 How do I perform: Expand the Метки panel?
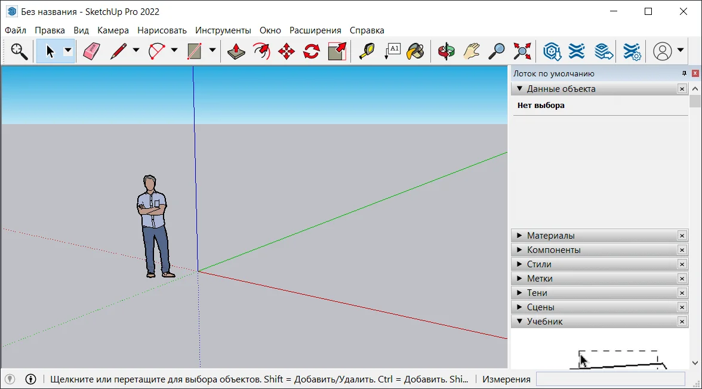(599, 279)
